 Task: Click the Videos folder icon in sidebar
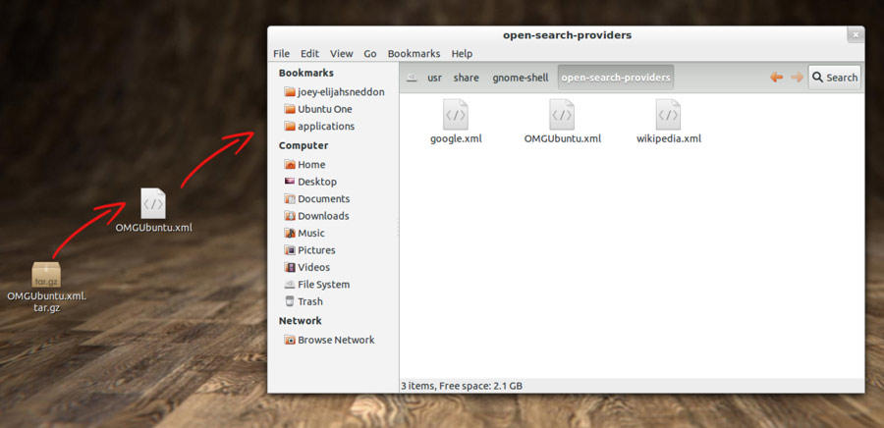pyautogui.click(x=290, y=267)
